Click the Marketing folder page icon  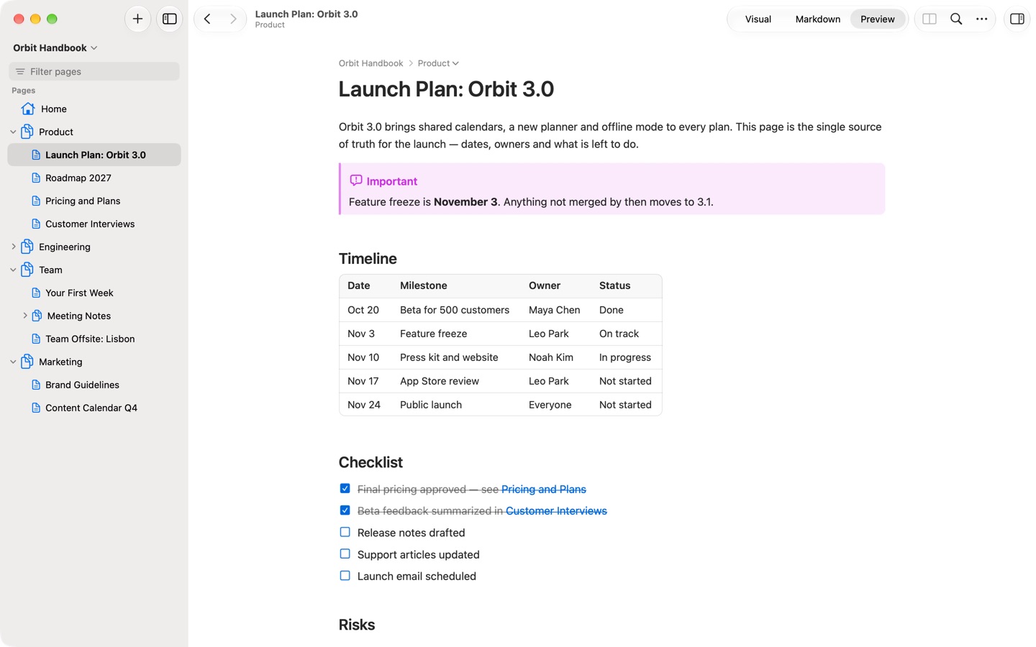pos(27,362)
